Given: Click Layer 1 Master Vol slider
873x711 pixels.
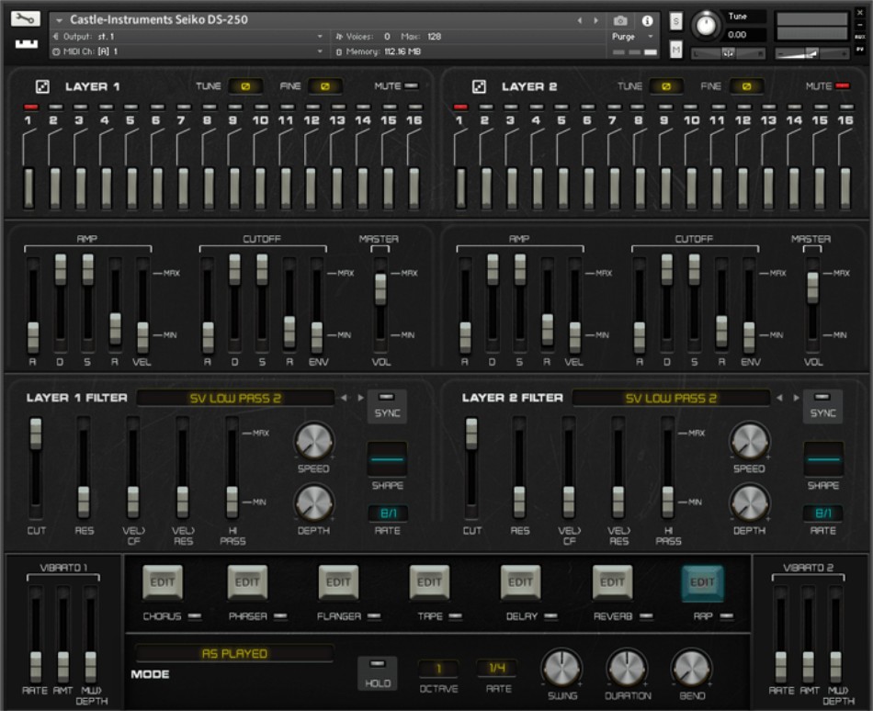Looking at the screenshot, I should tap(380, 288).
